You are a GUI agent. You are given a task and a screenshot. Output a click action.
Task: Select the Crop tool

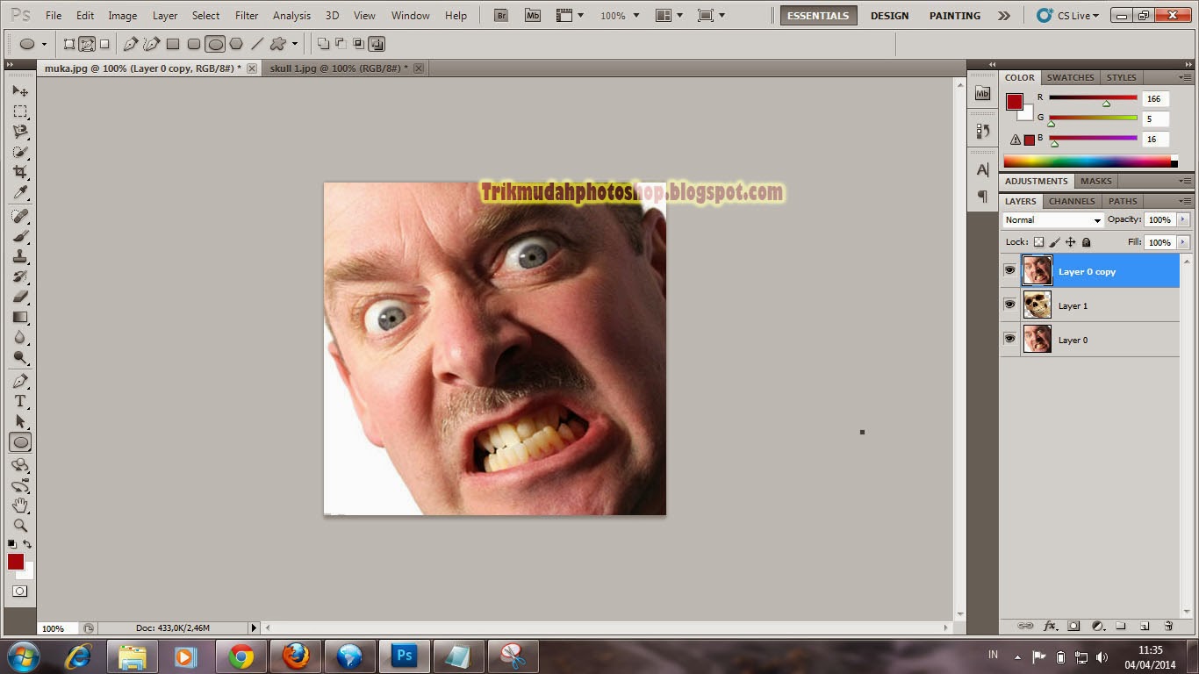[20, 172]
